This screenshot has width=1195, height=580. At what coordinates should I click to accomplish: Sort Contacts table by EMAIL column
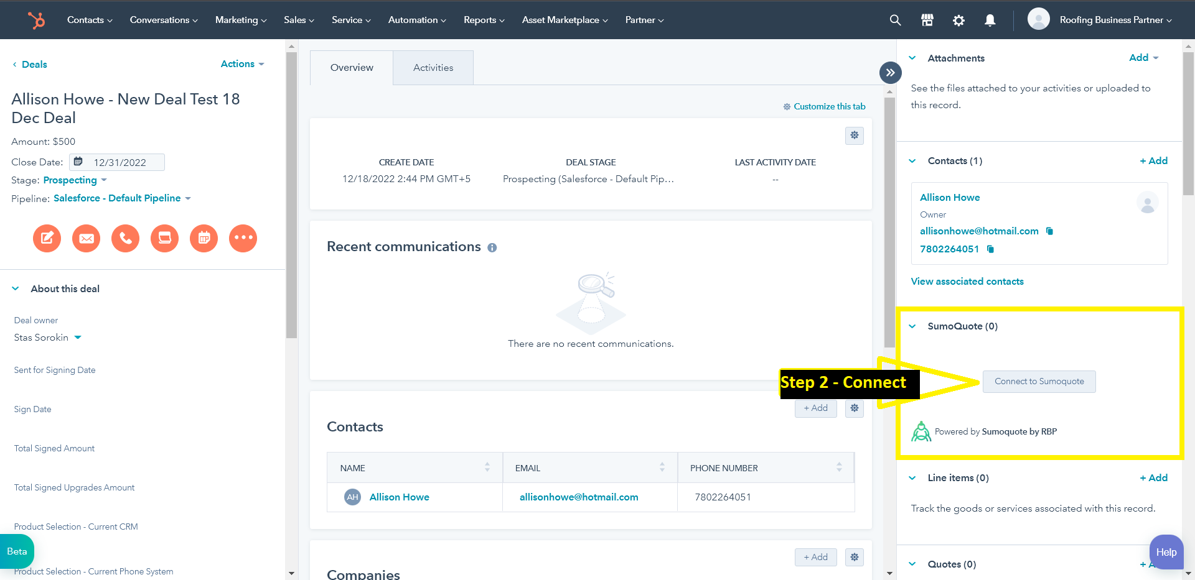662,467
